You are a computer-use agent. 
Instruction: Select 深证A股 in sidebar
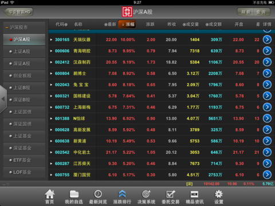click(x=24, y=64)
